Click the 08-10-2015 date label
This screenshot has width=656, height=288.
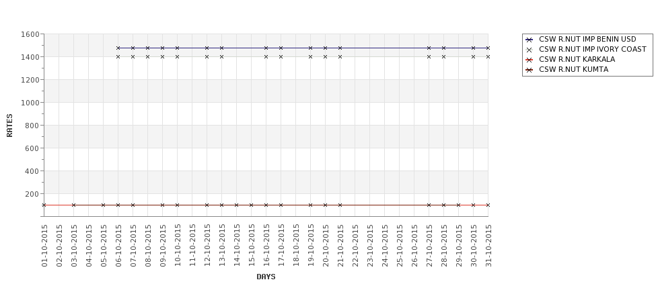148,246
